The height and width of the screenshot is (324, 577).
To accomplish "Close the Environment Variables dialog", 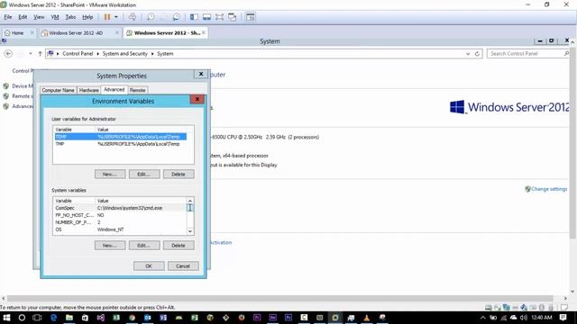I will [197, 99].
